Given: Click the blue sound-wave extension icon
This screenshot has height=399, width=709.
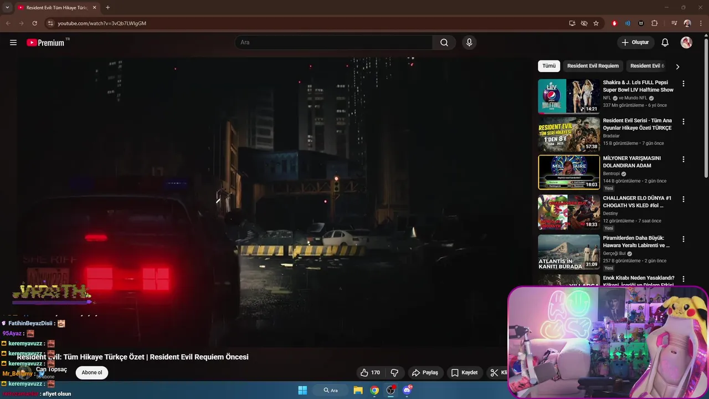Looking at the screenshot, I should coord(628,23).
